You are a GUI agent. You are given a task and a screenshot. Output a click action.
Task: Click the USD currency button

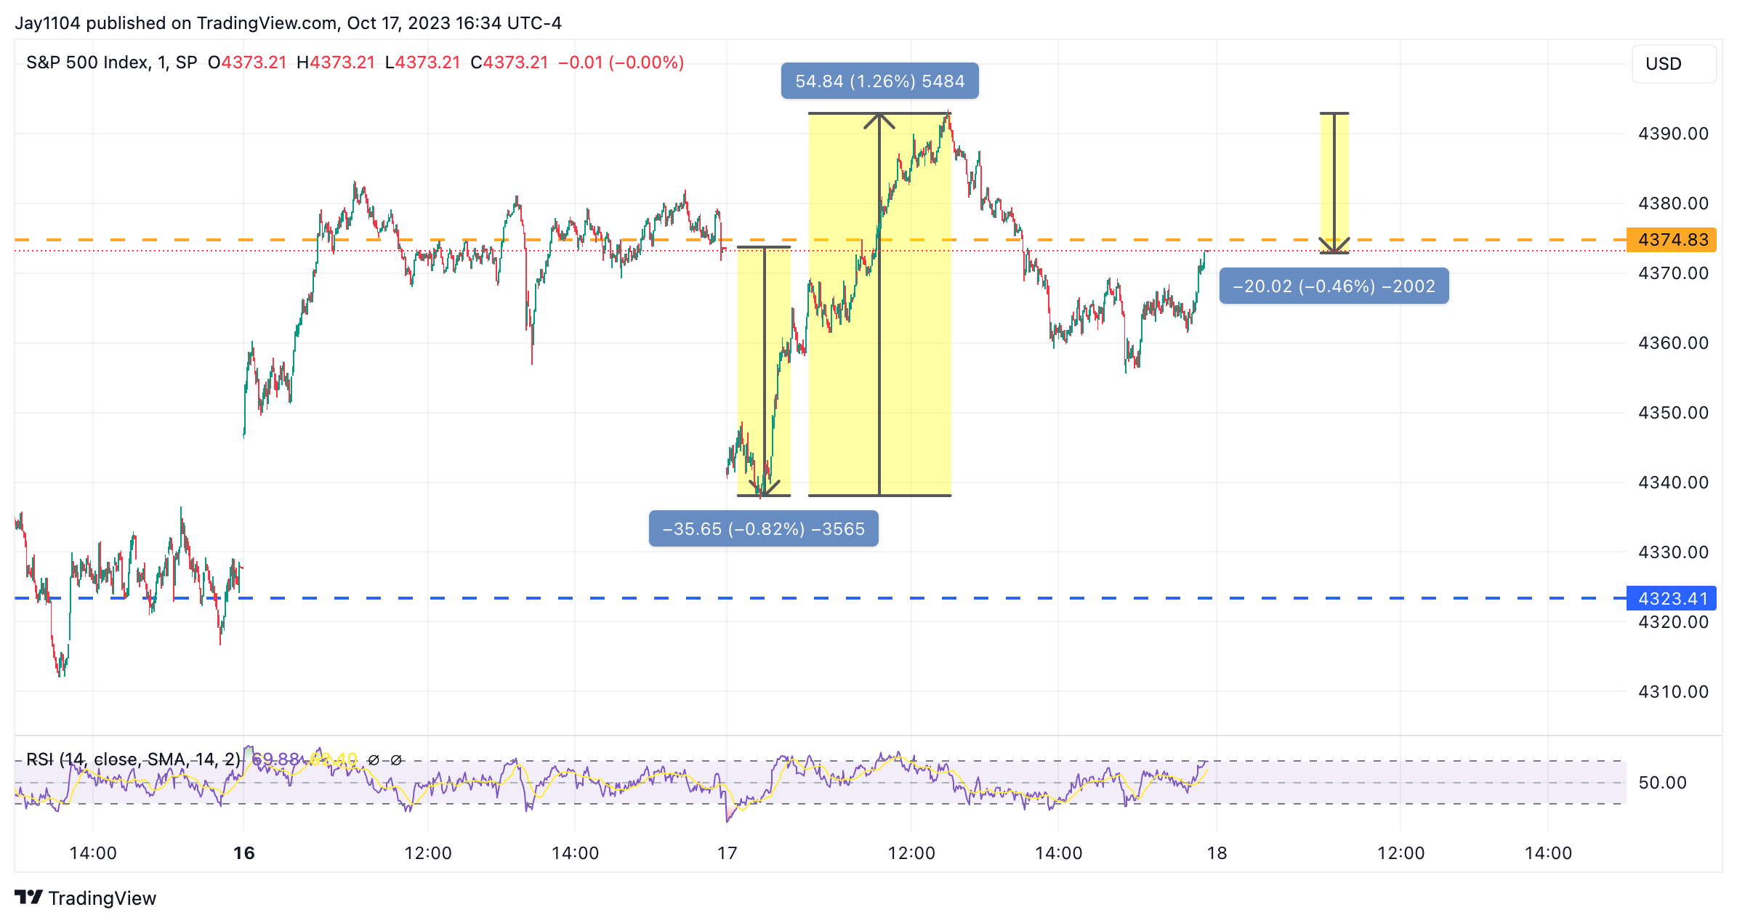(x=1673, y=64)
